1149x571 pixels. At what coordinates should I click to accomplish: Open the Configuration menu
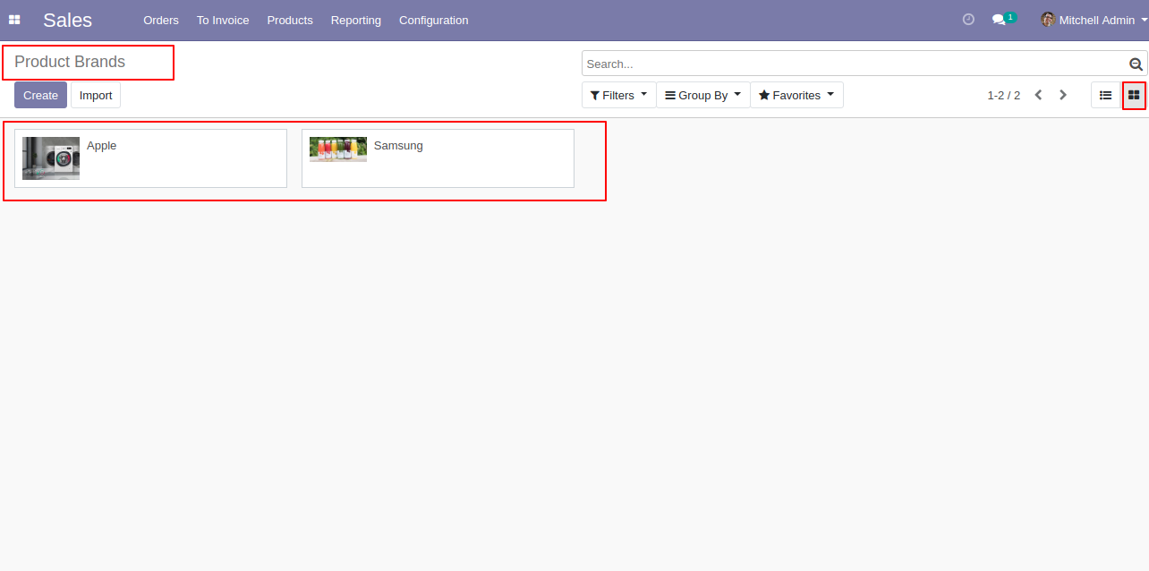pyautogui.click(x=433, y=20)
